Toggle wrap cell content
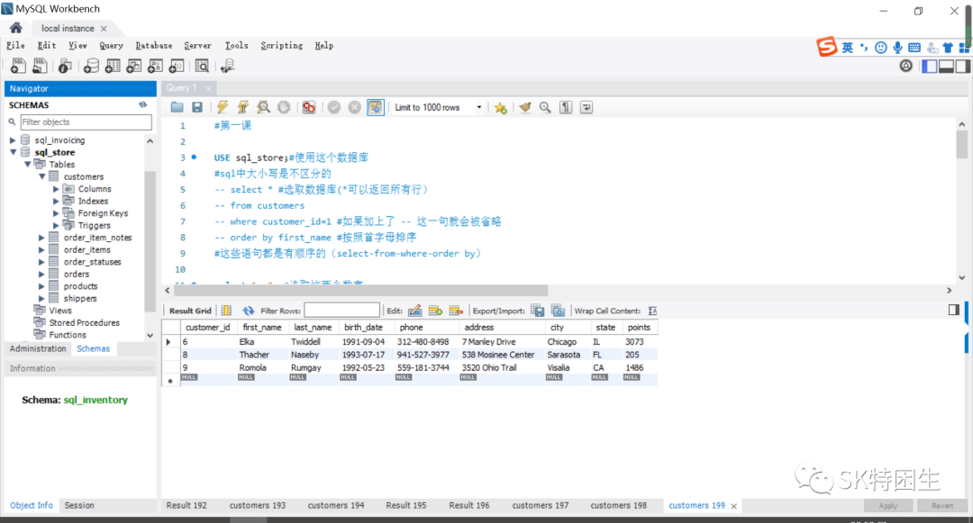The height and width of the screenshot is (523, 973). (x=652, y=311)
